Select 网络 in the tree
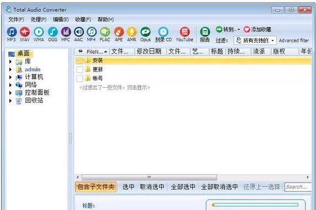316x210 pixels. coord(31,85)
